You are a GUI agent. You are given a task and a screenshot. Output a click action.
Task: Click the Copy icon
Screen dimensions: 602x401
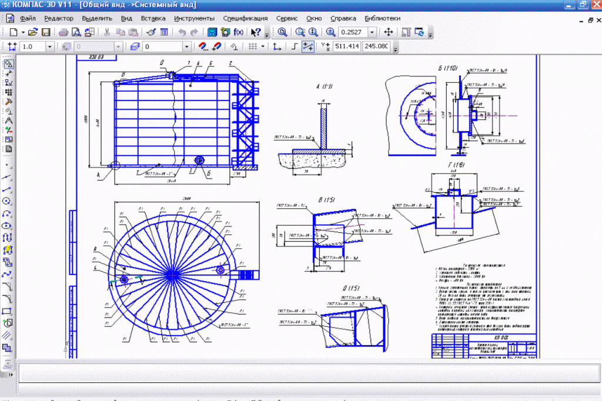pyautogui.click(x=120, y=32)
